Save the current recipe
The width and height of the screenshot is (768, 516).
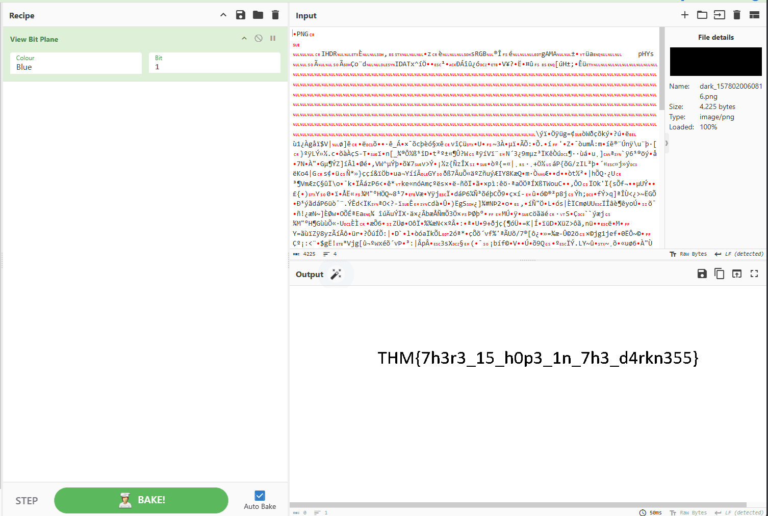pos(241,15)
